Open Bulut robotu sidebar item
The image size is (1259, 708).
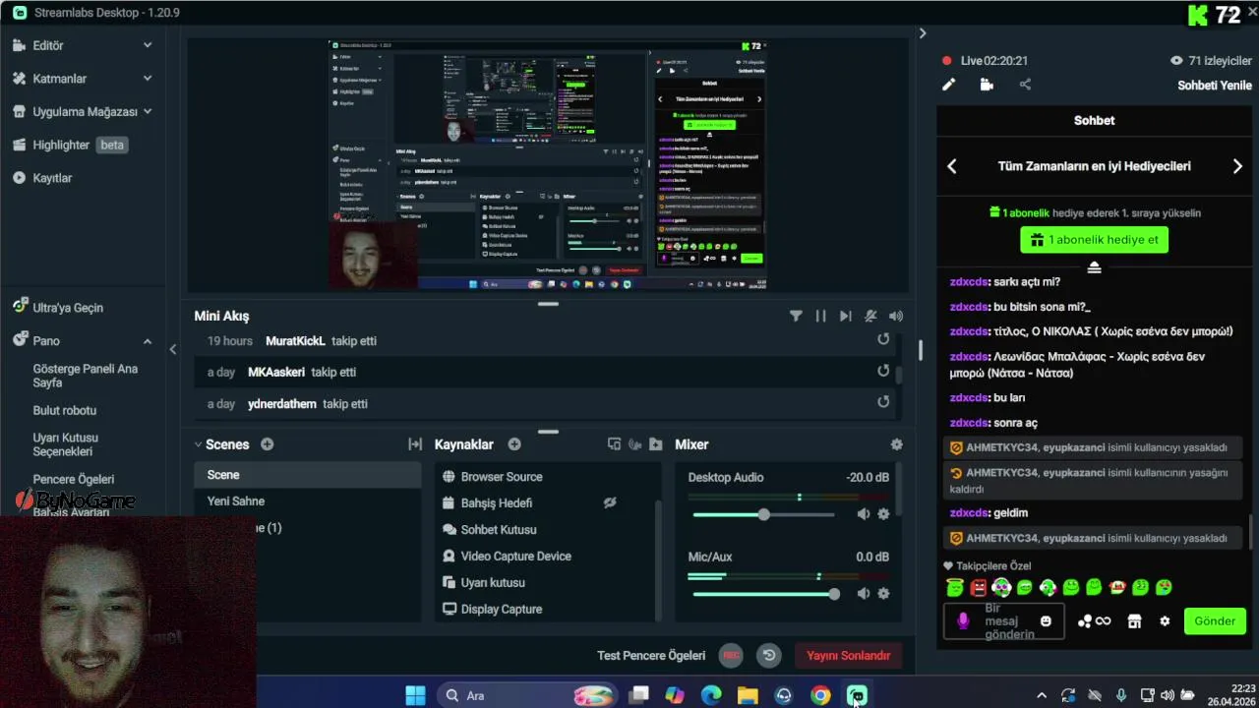pos(65,410)
